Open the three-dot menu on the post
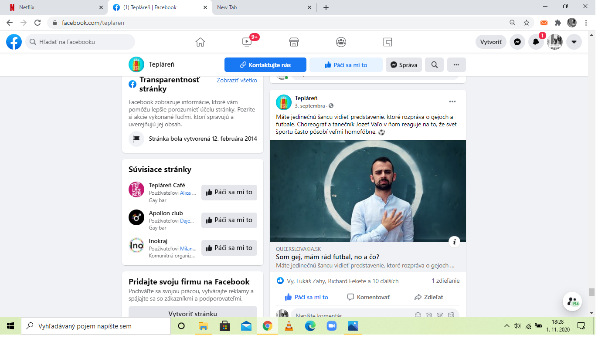This screenshot has height=345, width=605. [452, 101]
